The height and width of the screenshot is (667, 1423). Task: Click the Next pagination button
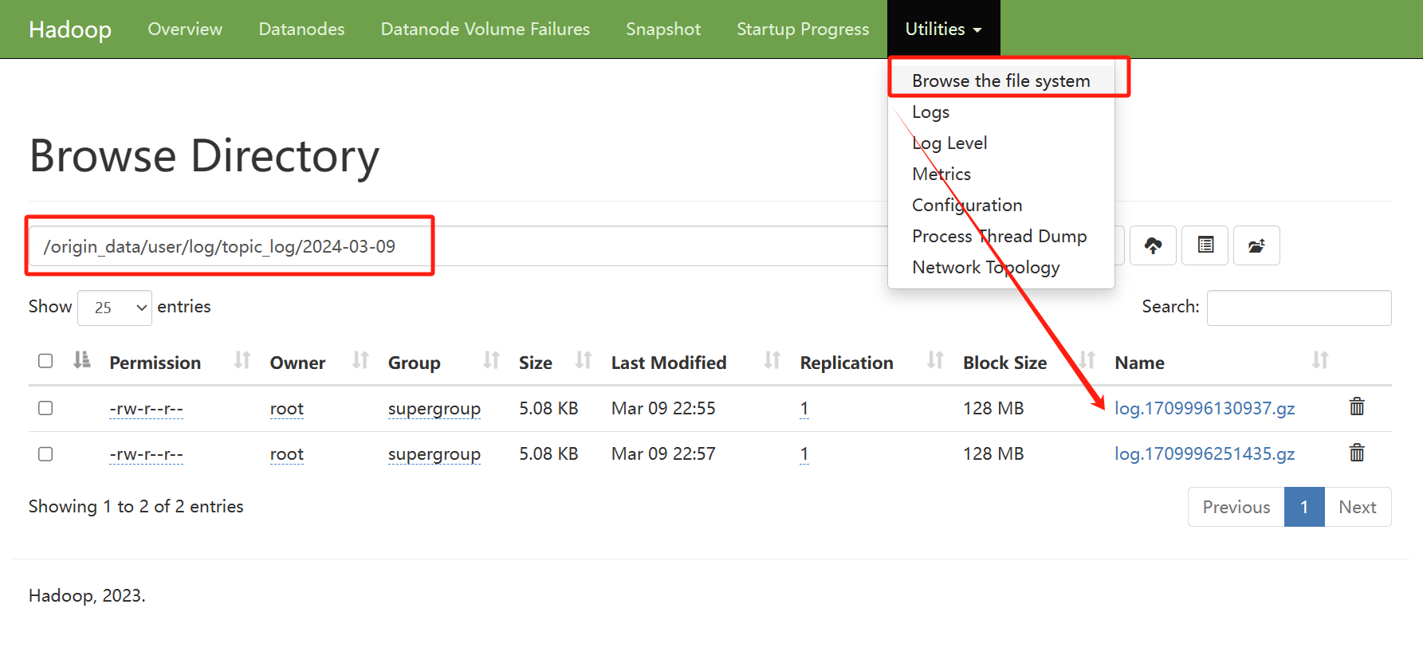[1358, 507]
